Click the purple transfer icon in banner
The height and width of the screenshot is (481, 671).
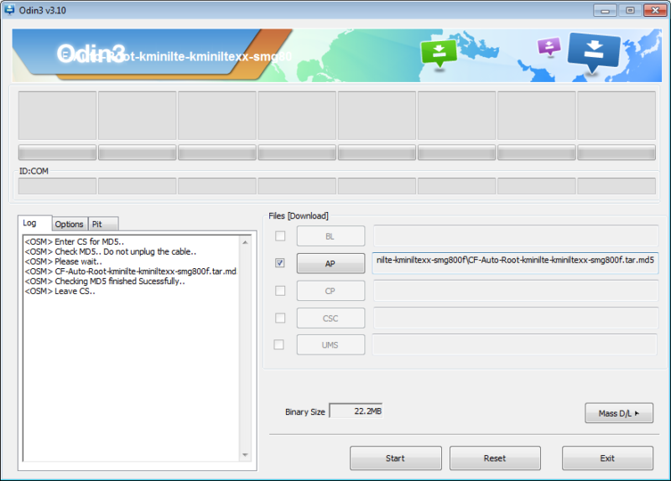(x=549, y=46)
